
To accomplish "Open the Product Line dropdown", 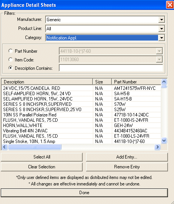I will click(x=161, y=28).
